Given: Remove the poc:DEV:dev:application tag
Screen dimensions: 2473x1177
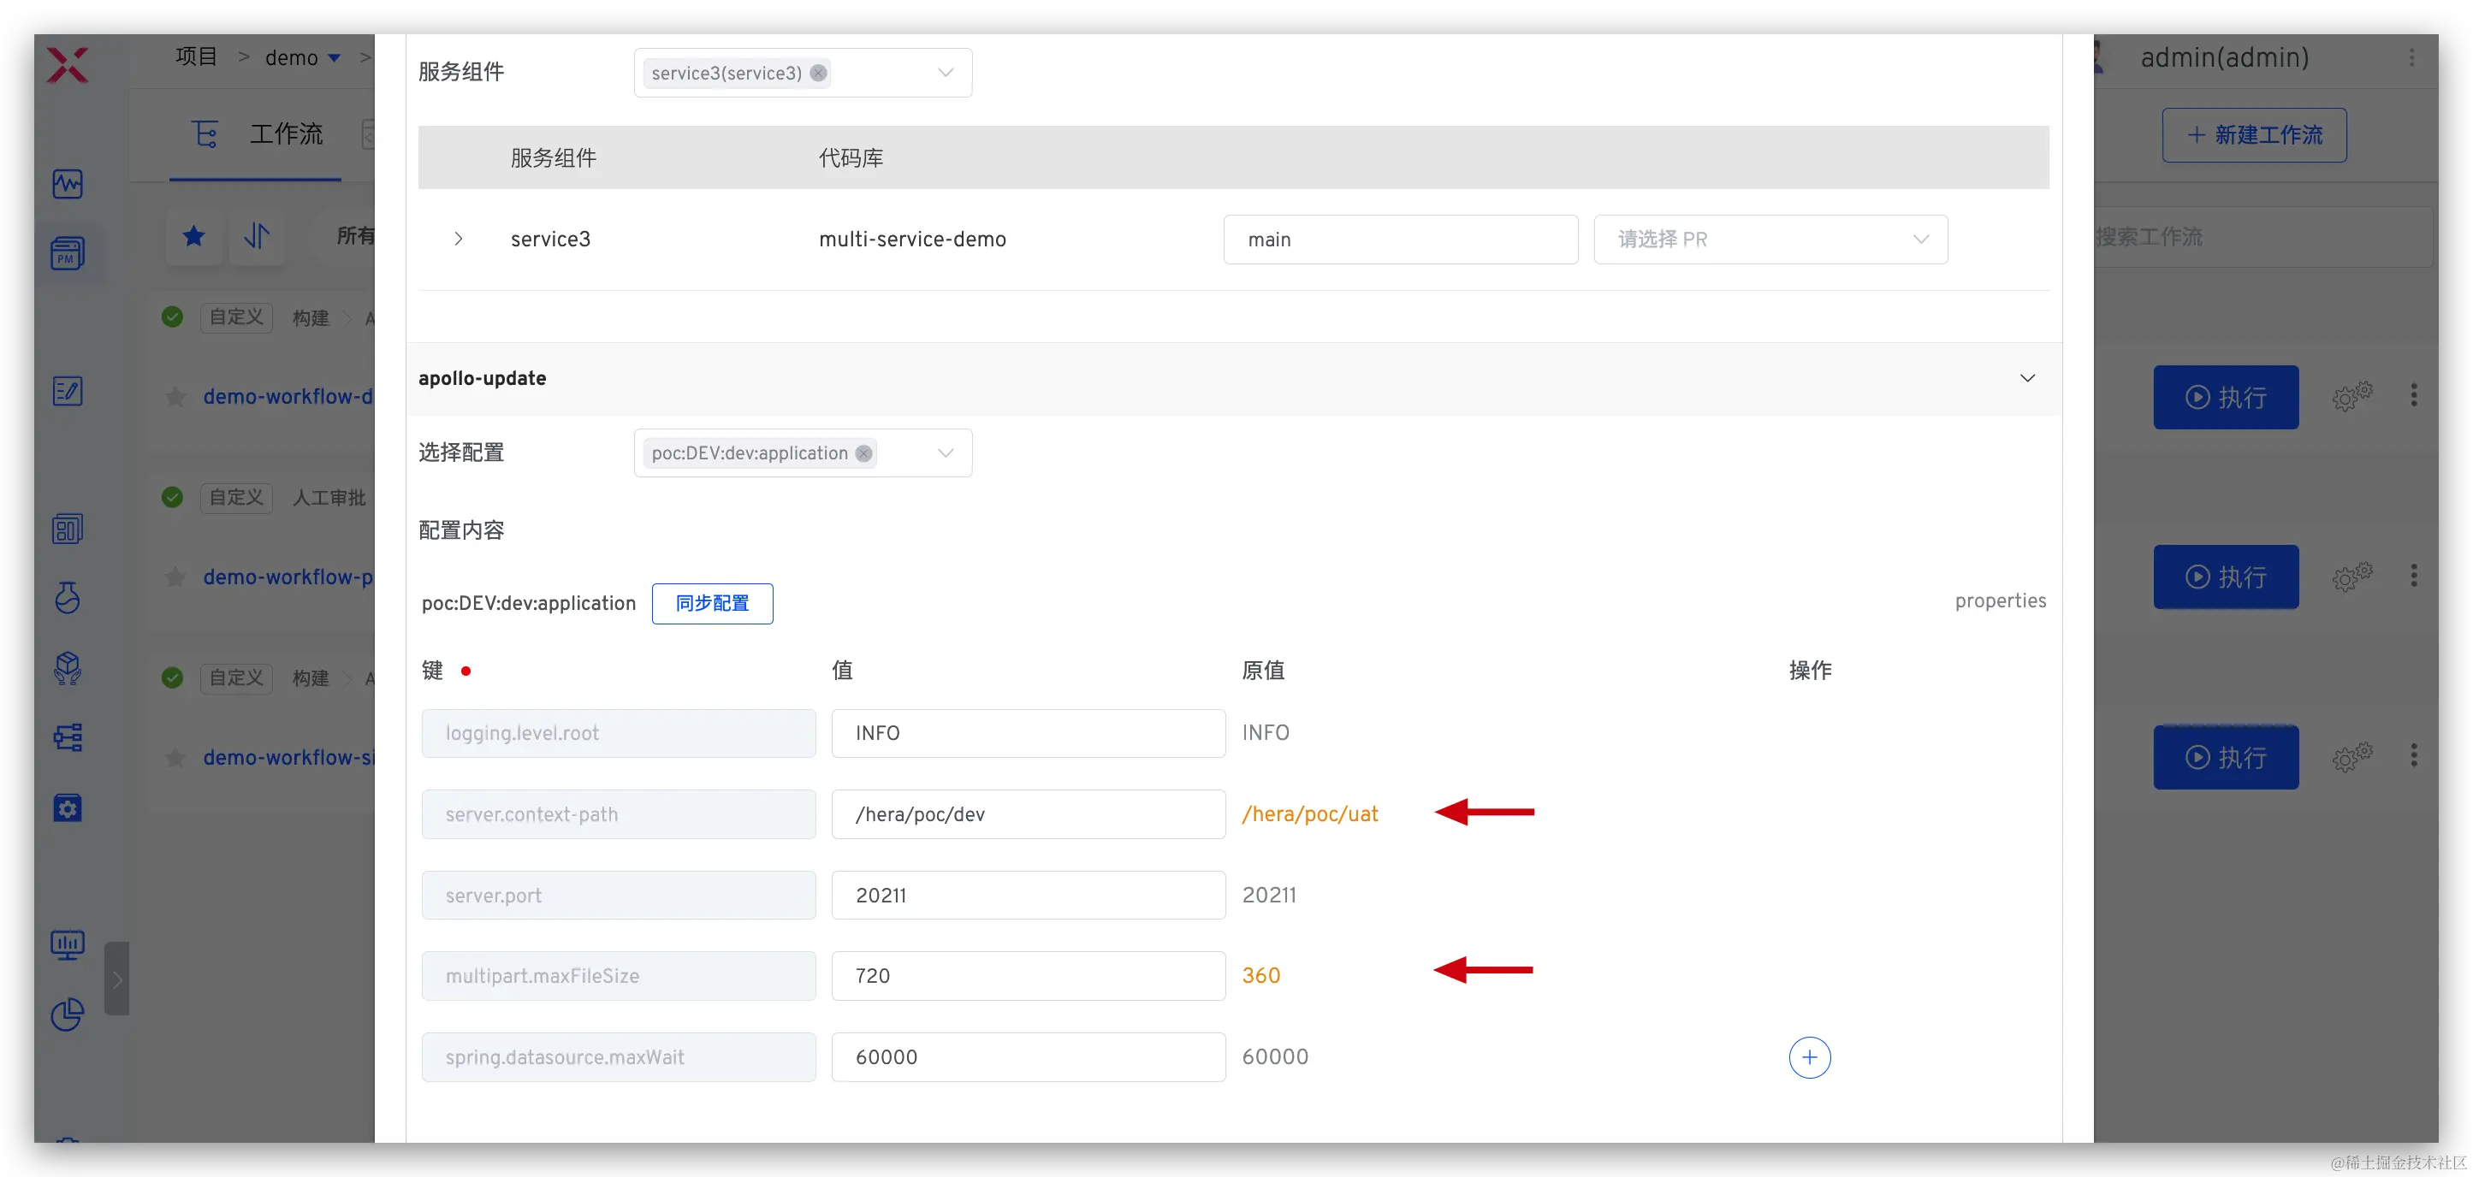Looking at the screenshot, I should click(x=864, y=453).
